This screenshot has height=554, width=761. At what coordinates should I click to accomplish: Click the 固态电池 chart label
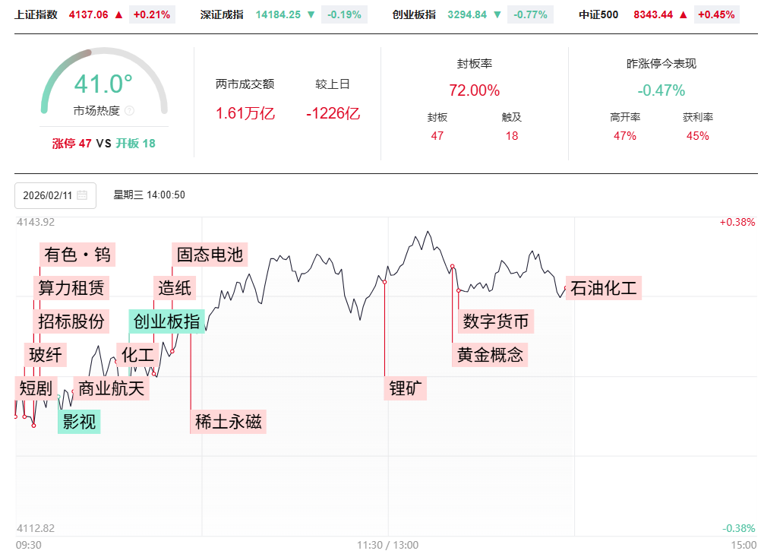tap(210, 255)
